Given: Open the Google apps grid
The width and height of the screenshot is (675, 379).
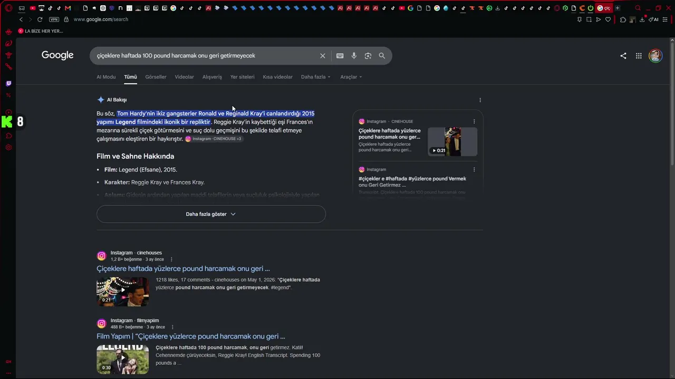Looking at the screenshot, I should [x=639, y=56].
